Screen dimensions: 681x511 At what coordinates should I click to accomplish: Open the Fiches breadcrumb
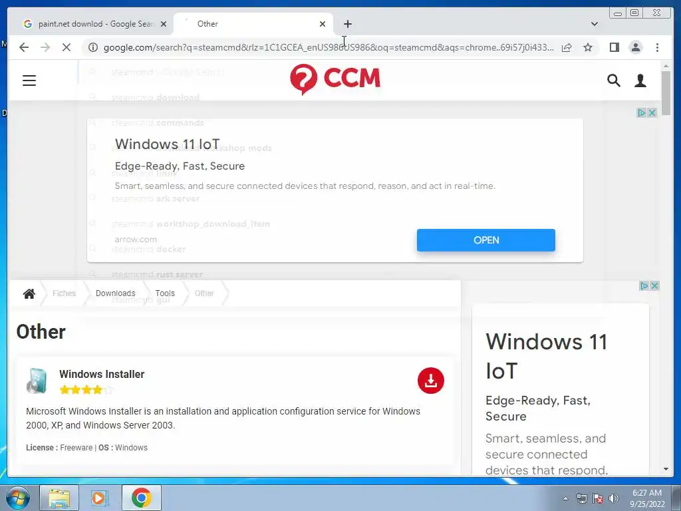click(64, 293)
